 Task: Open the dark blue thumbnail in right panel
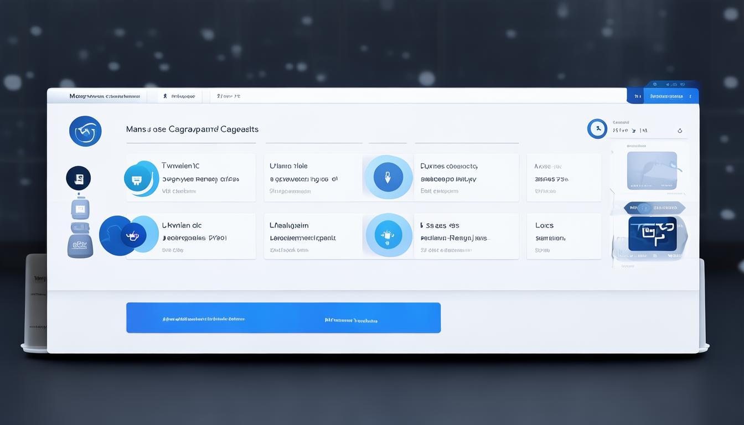652,234
